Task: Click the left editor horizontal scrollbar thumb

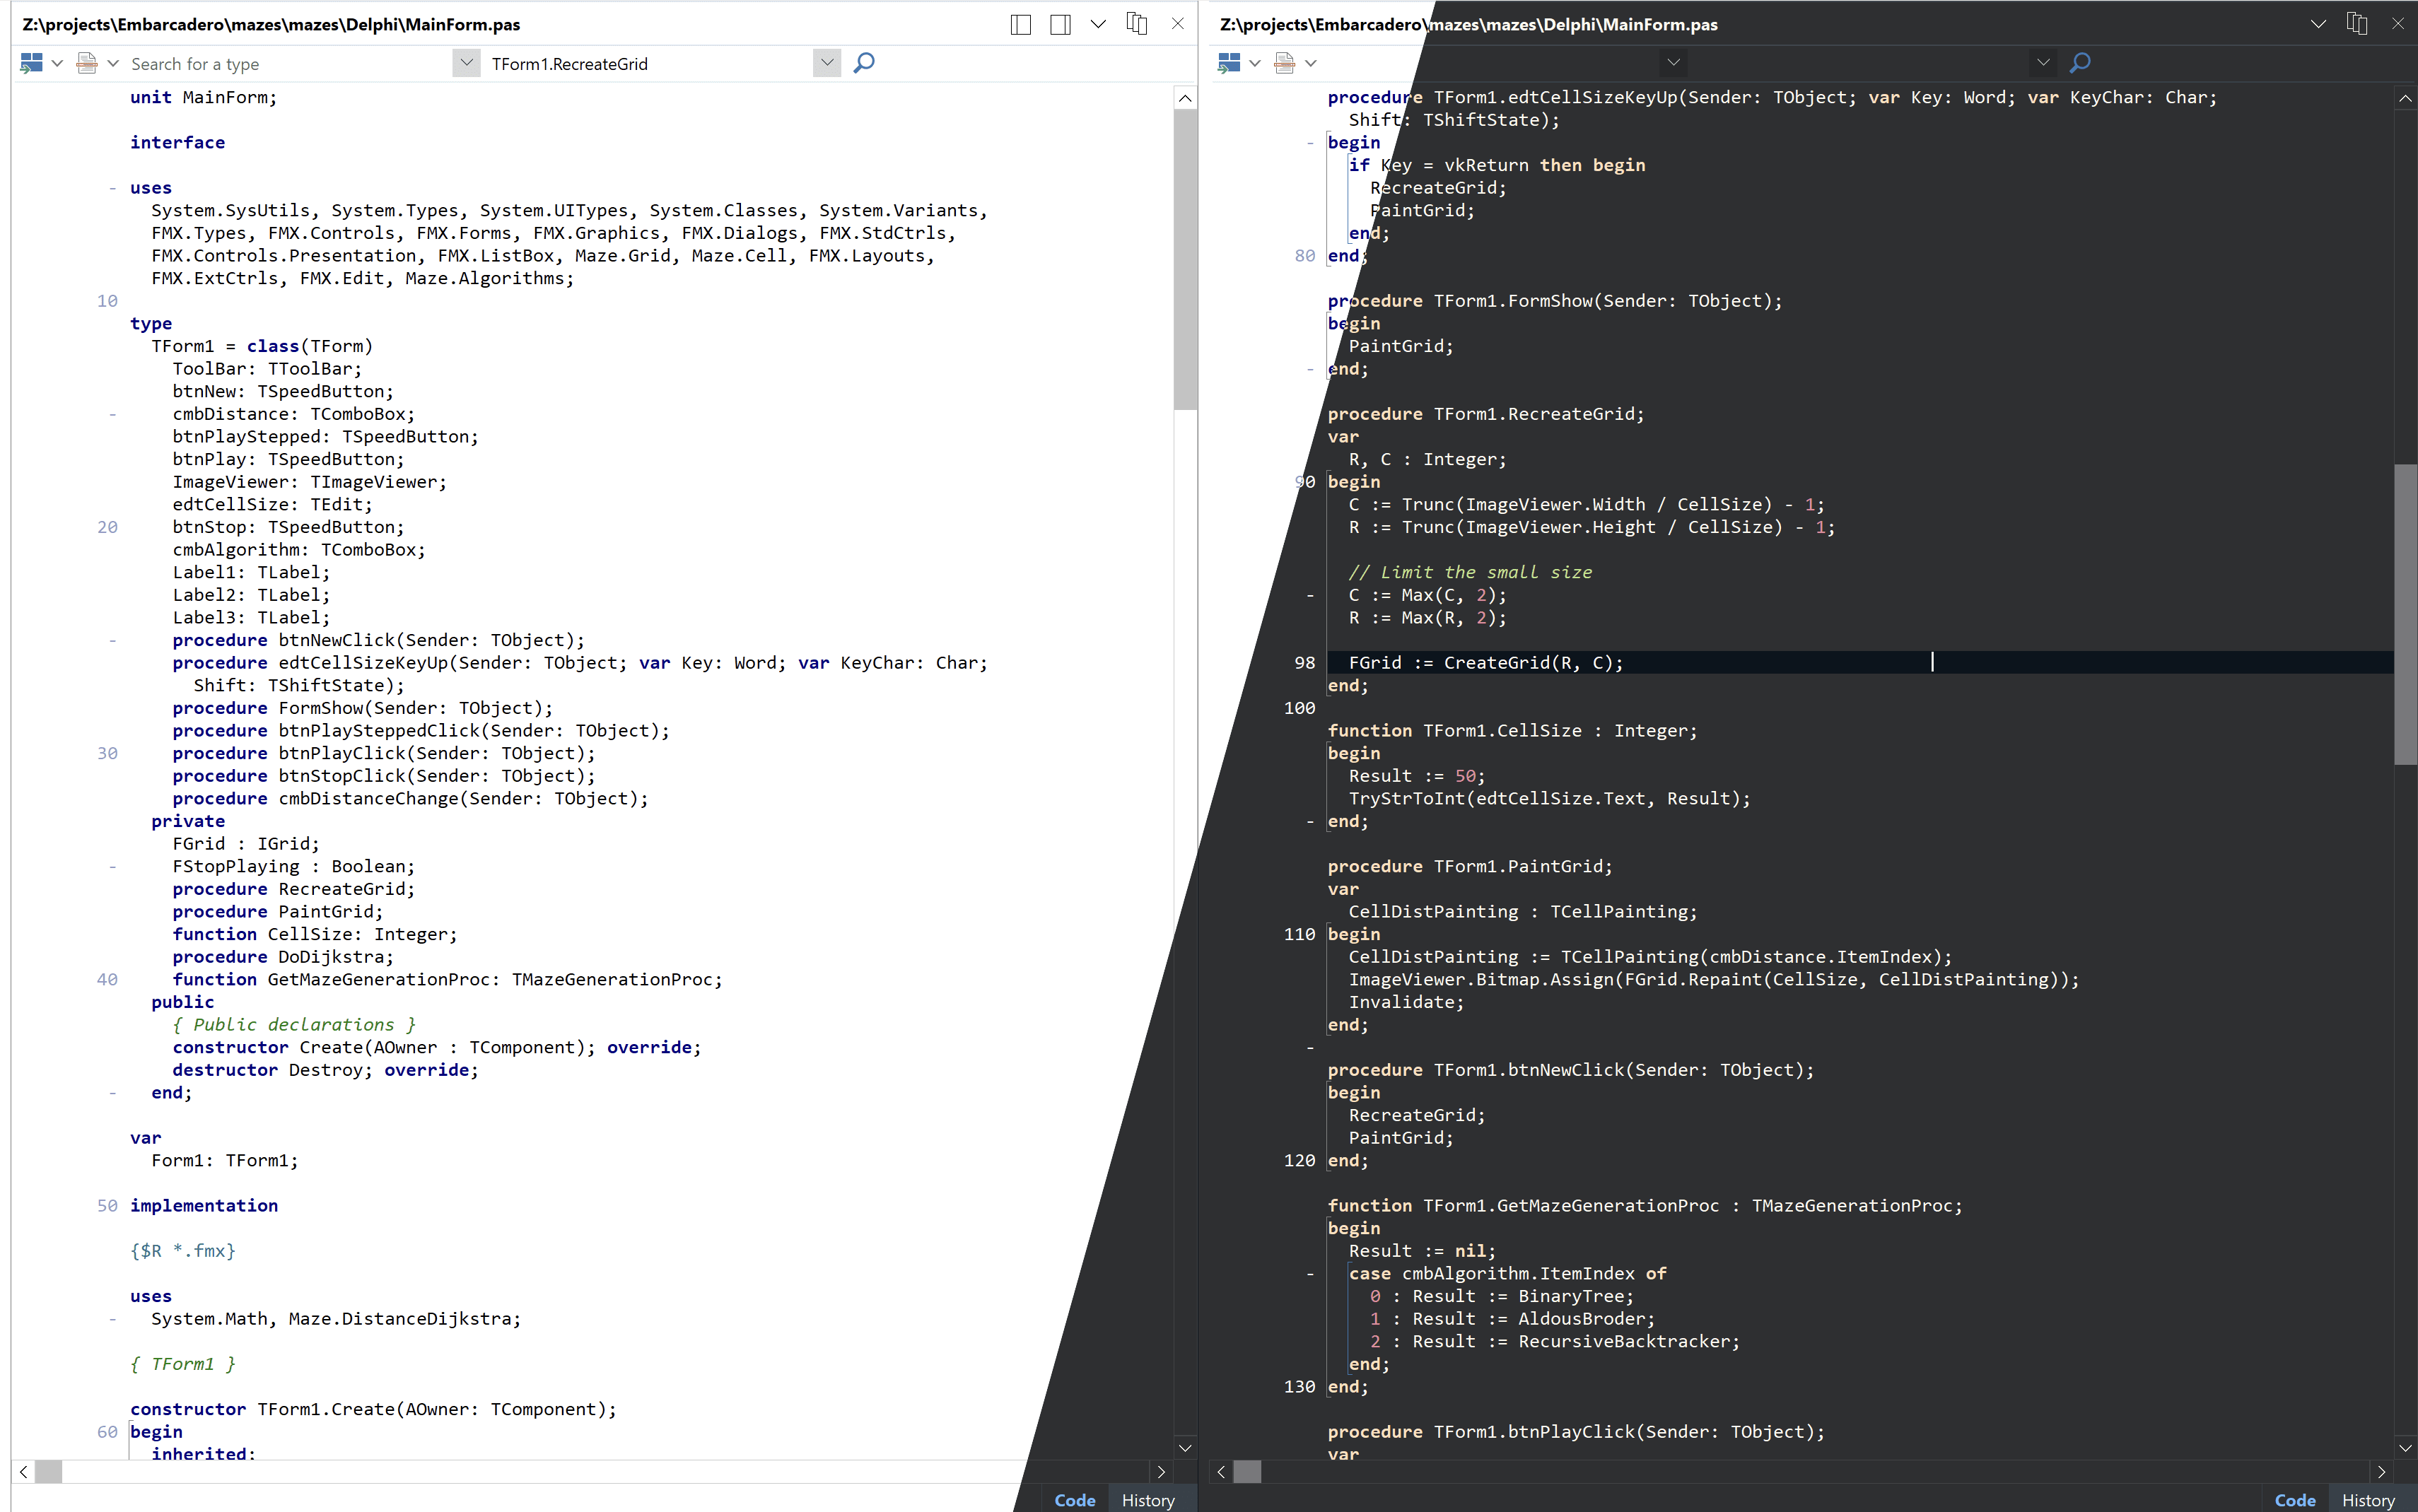Action: [49, 1471]
